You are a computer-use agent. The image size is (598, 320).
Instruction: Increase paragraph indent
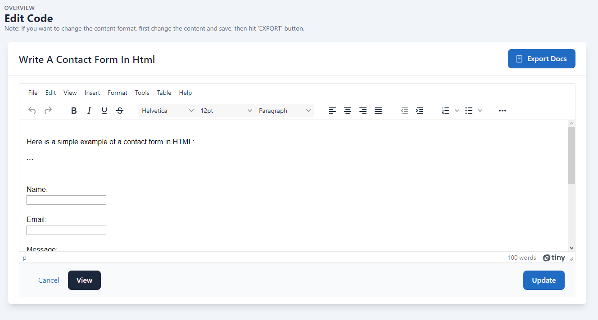pyautogui.click(x=420, y=111)
